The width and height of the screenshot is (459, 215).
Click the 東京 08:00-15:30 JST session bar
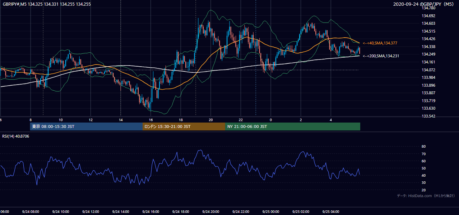[x=86, y=126]
